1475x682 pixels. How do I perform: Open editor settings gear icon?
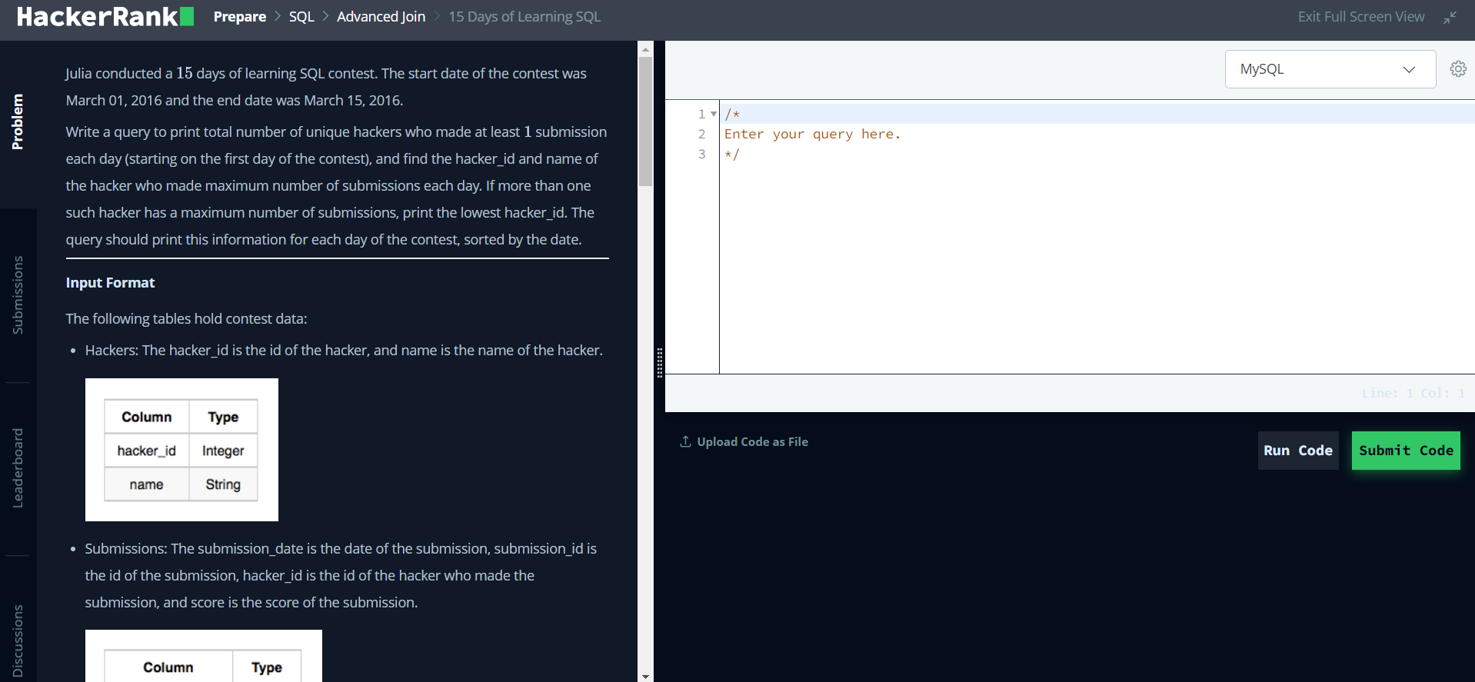click(1457, 69)
